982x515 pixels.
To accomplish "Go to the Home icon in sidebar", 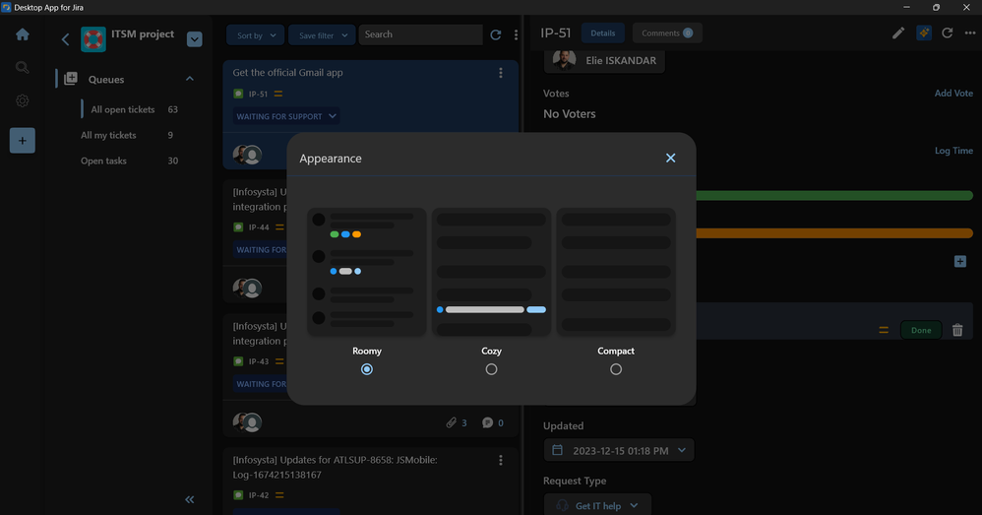I will point(23,34).
